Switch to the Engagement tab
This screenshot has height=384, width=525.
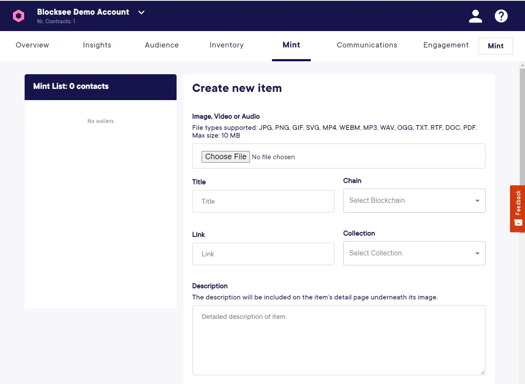446,45
